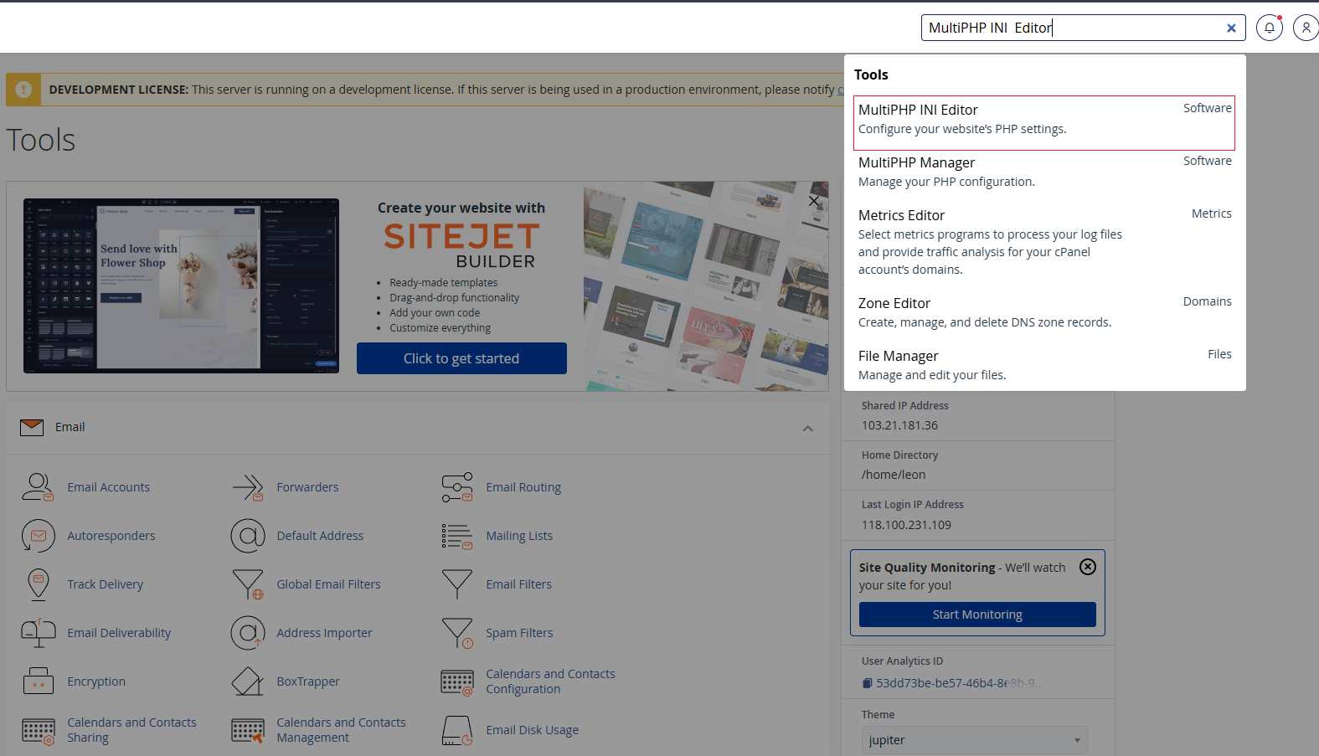Click the Start Monitoring button
The height and width of the screenshot is (756, 1319).
(977, 615)
